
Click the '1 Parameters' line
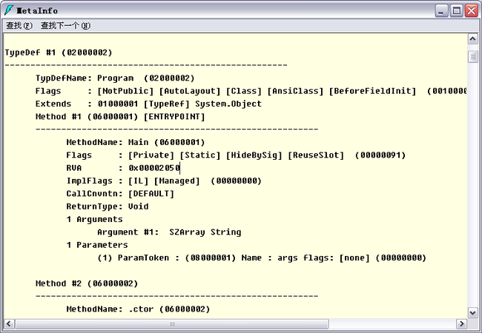(97, 245)
